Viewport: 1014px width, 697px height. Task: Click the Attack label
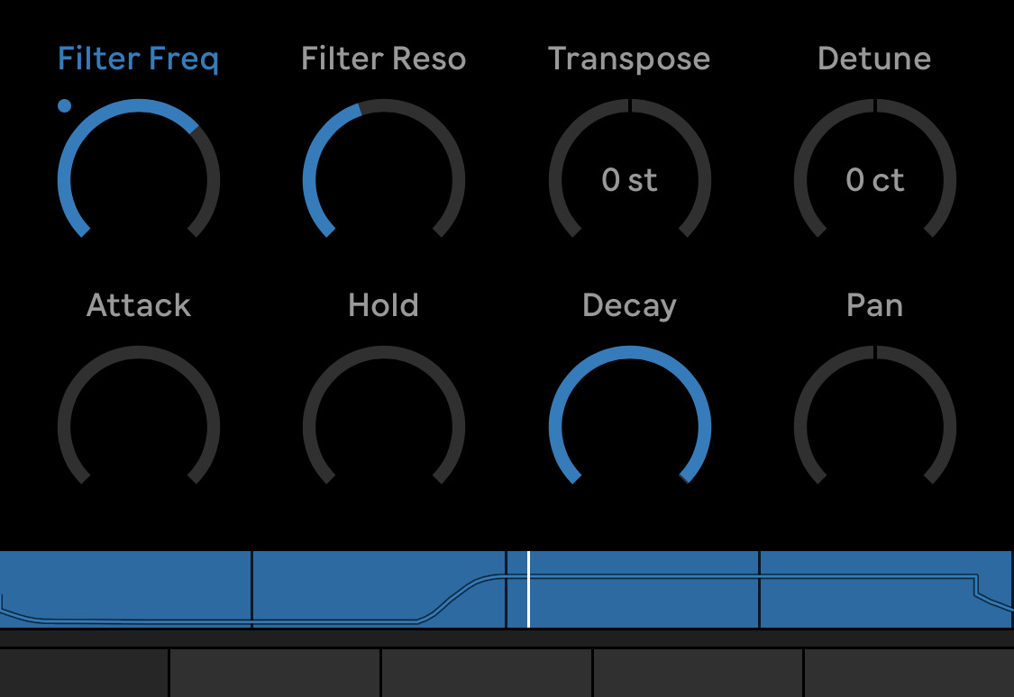(x=139, y=305)
